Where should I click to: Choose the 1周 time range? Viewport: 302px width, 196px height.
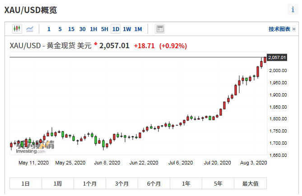tap(58, 183)
